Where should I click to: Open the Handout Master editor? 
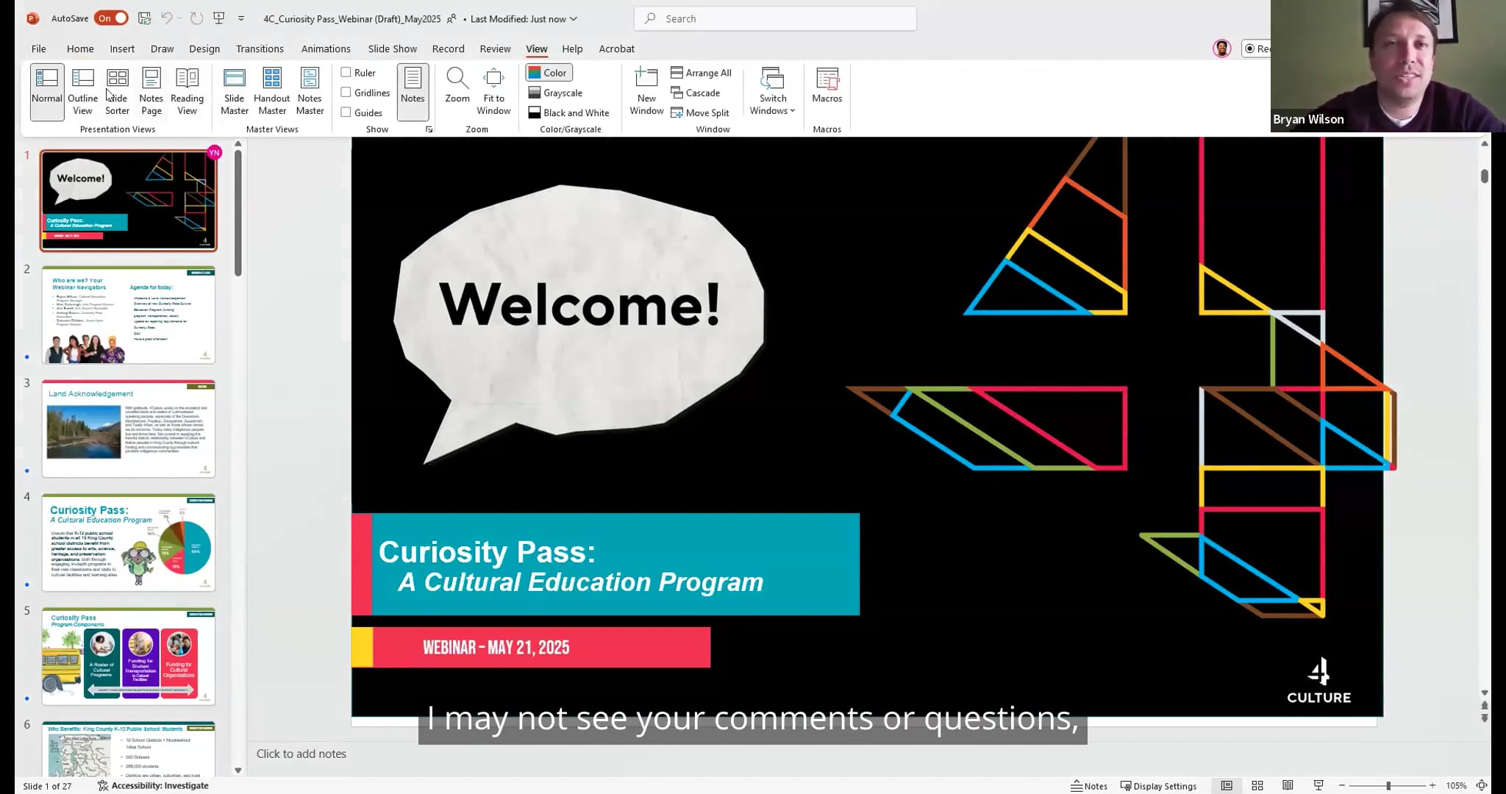pyautogui.click(x=271, y=90)
